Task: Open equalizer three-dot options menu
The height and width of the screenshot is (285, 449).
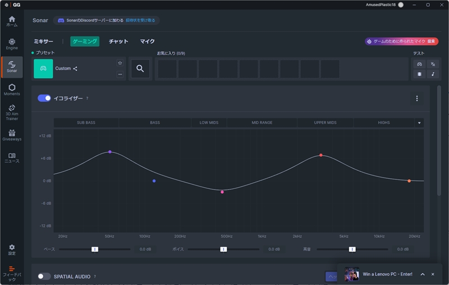Action: click(416, 98)
